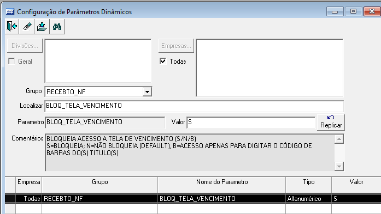The width and height of the screenshot is (381, 214).
Task: Click the Nome do Parametro column header
Action: point(221,185)
